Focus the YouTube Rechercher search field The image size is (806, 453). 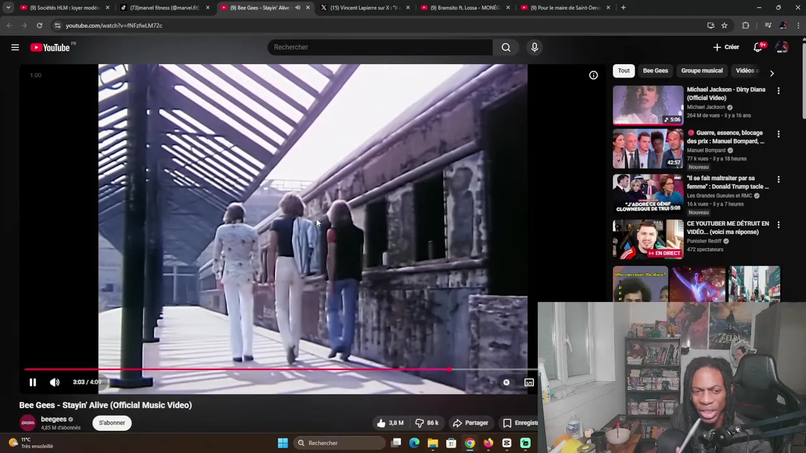(x=380, y=47)
